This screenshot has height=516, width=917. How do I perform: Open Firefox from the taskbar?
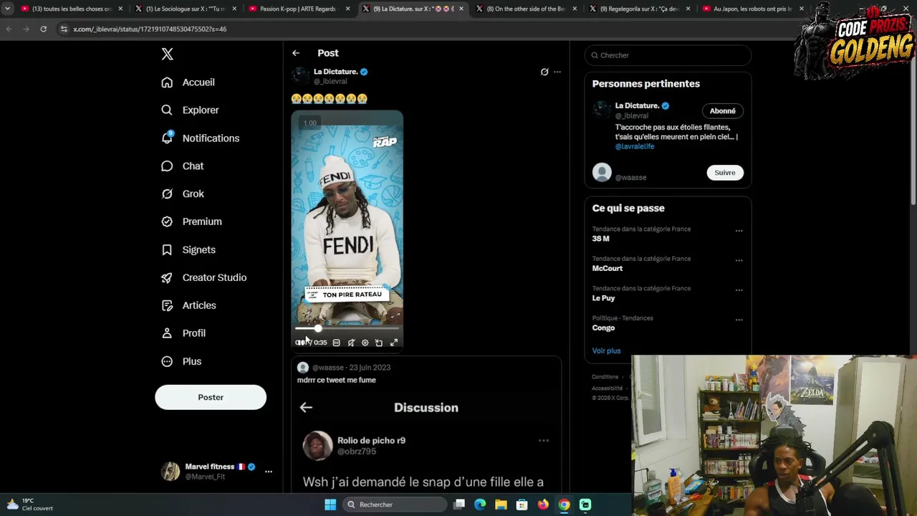click(x=543, y=505)
